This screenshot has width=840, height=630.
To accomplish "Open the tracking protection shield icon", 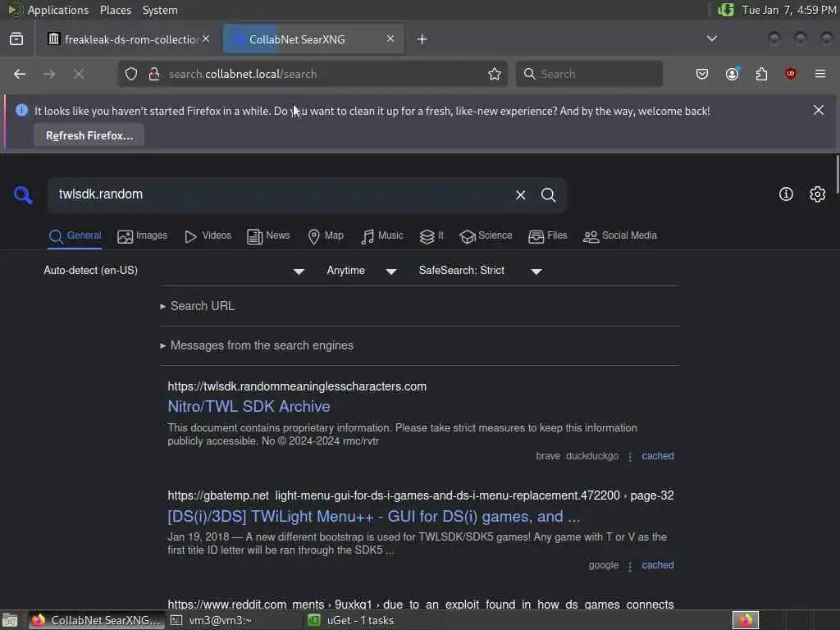I will click(x=131, y=74).
